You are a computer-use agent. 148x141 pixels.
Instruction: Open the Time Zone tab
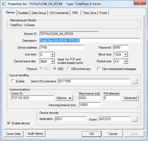(90, 13)
